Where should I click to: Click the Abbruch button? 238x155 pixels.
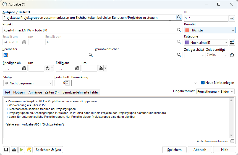(200, 150)
